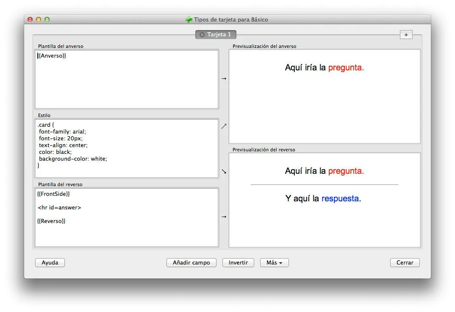Select the Tarjeta 1 tab

219,35
